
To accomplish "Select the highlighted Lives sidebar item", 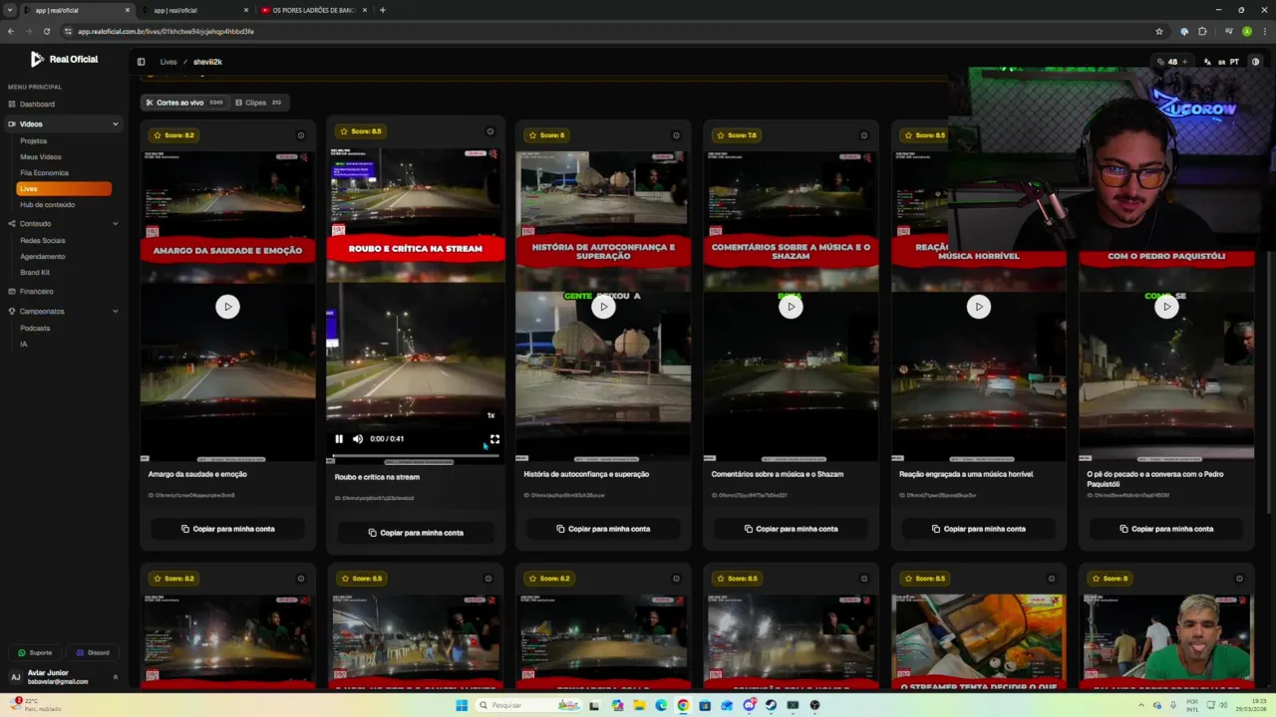I will click(64, 189).
